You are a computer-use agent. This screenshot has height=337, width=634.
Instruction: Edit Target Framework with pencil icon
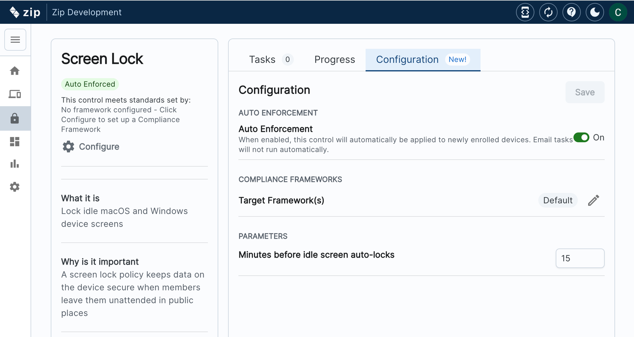tap(593, 200)
